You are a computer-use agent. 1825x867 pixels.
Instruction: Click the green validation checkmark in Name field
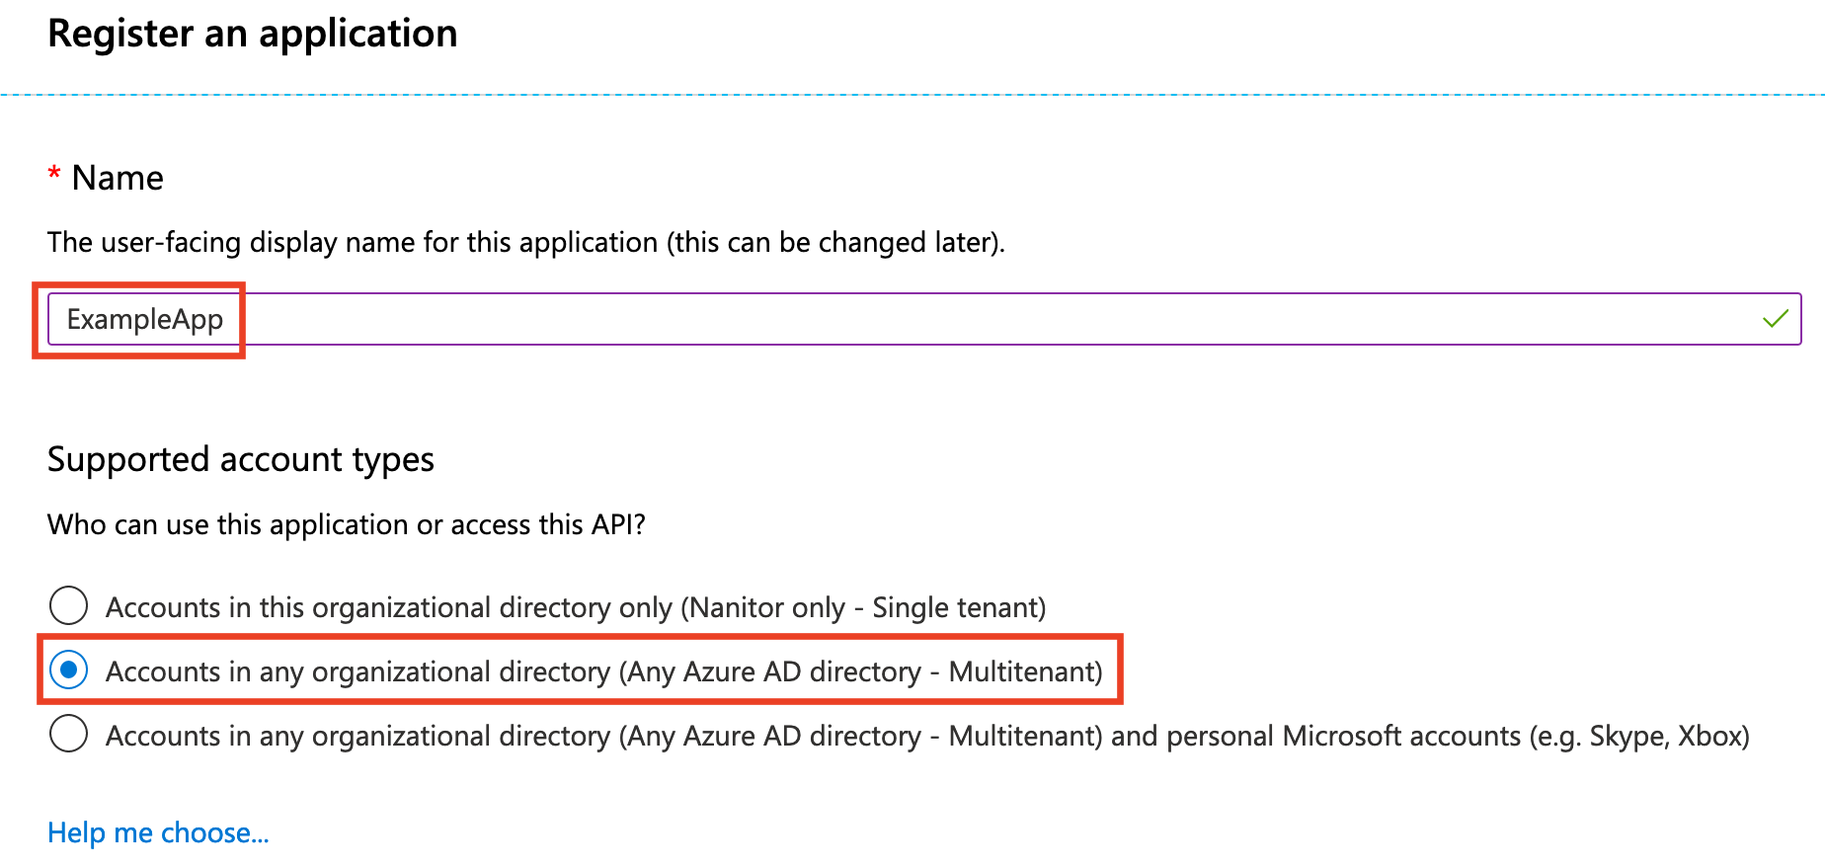(x=1775, y=319)
